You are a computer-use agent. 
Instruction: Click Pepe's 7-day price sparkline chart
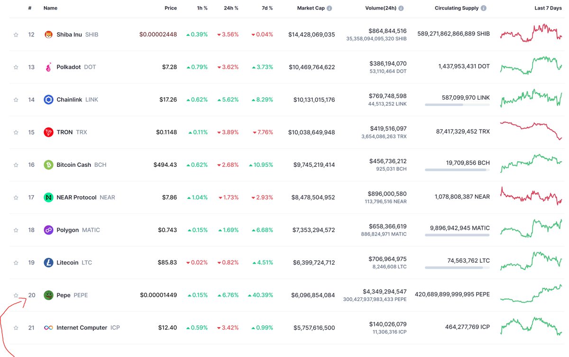click(530, 294)
